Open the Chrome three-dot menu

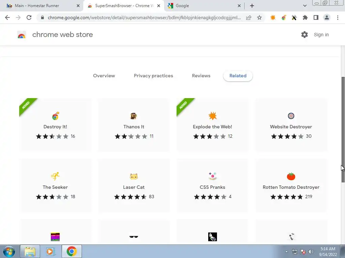coord(338,17)
